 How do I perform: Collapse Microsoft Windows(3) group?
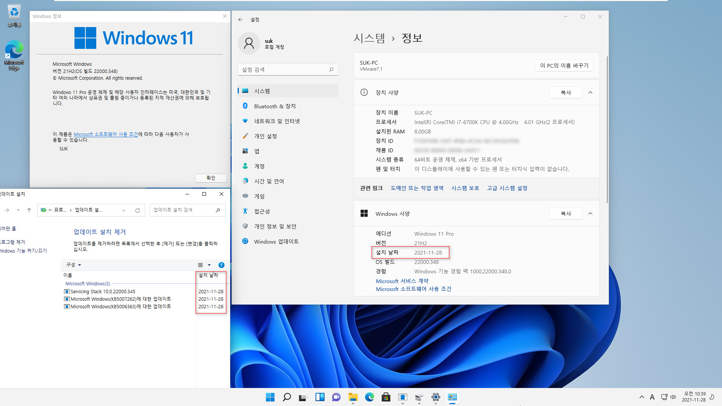(88, 284)
